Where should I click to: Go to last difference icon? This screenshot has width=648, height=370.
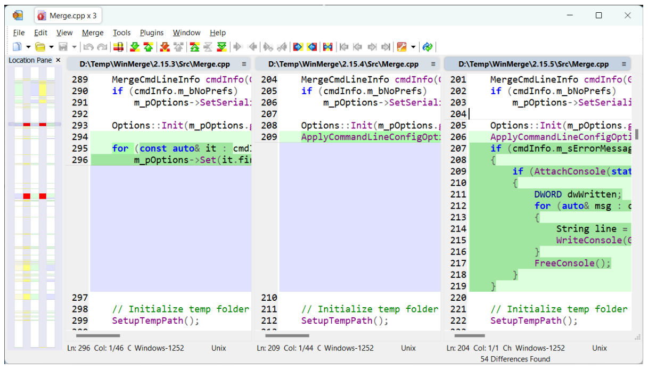click(x=222, y=47)
